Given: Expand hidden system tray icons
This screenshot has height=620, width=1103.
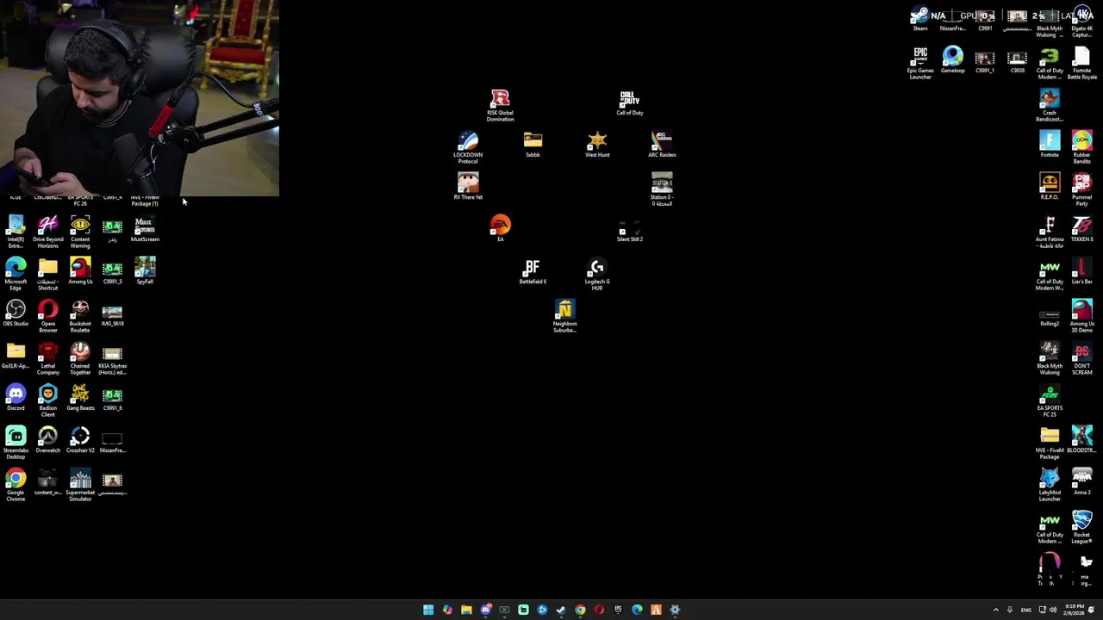Looking at the screenshot, I should pos(996,610).
